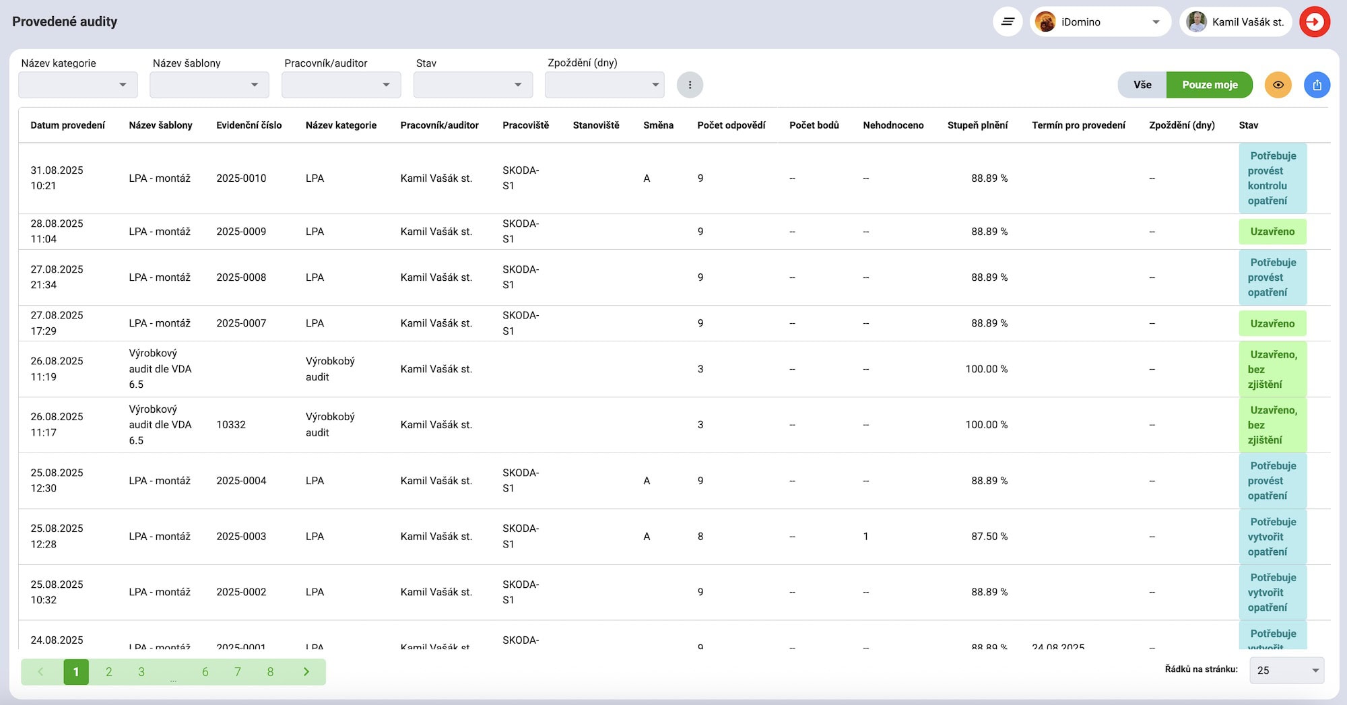
Task: Open the rows per page dropdown
Action: (1286, 671)
